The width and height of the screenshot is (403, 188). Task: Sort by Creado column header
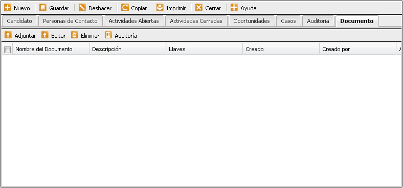(x=281, y=49)
